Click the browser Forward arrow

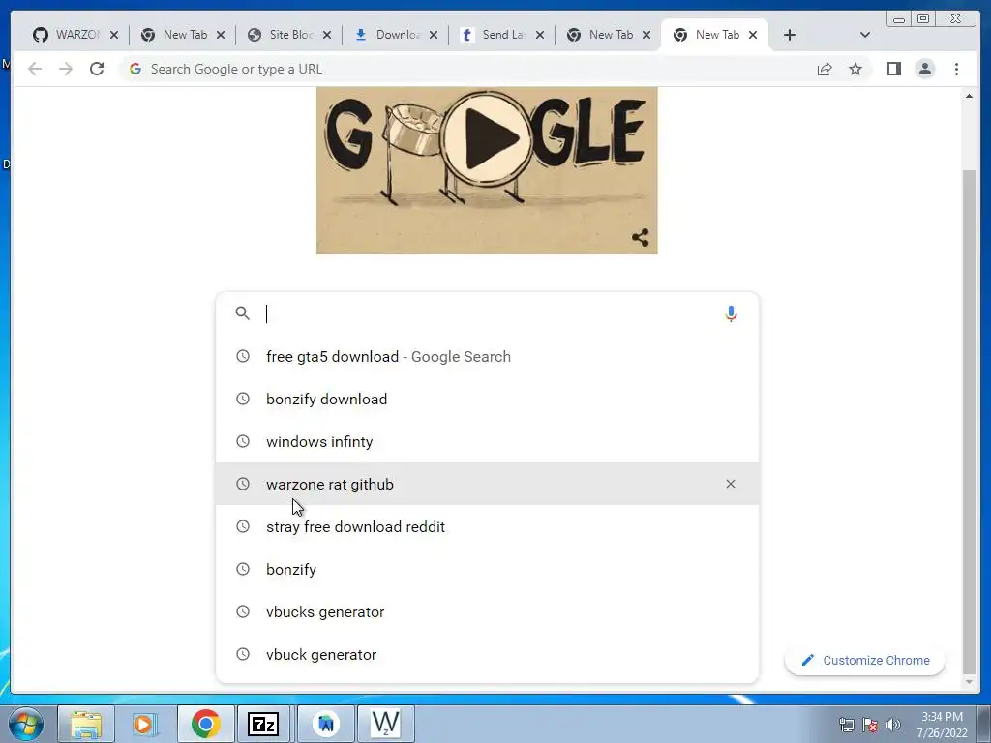(x=66, y=69)
